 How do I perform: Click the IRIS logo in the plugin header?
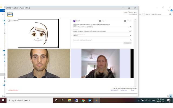pos(10,14)
